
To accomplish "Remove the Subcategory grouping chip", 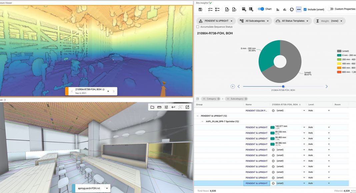I will (x=246, y=99).
